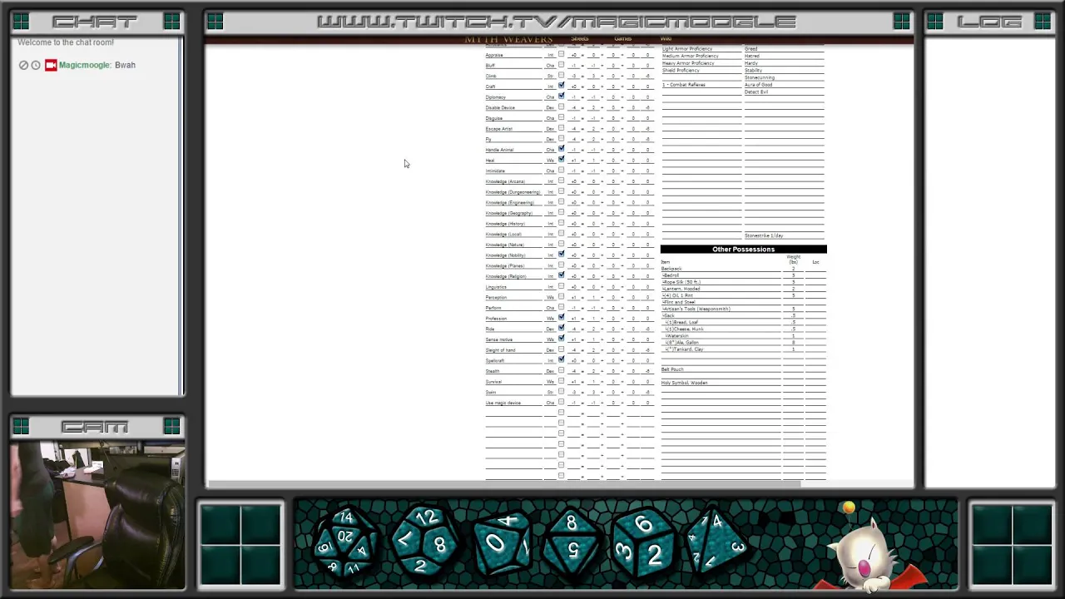
Task: Click the Sleight of hand skill field
Action: pyautogui.click(x=513, y=350)
